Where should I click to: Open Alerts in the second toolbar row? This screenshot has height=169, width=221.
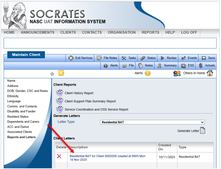click(110, 65)
